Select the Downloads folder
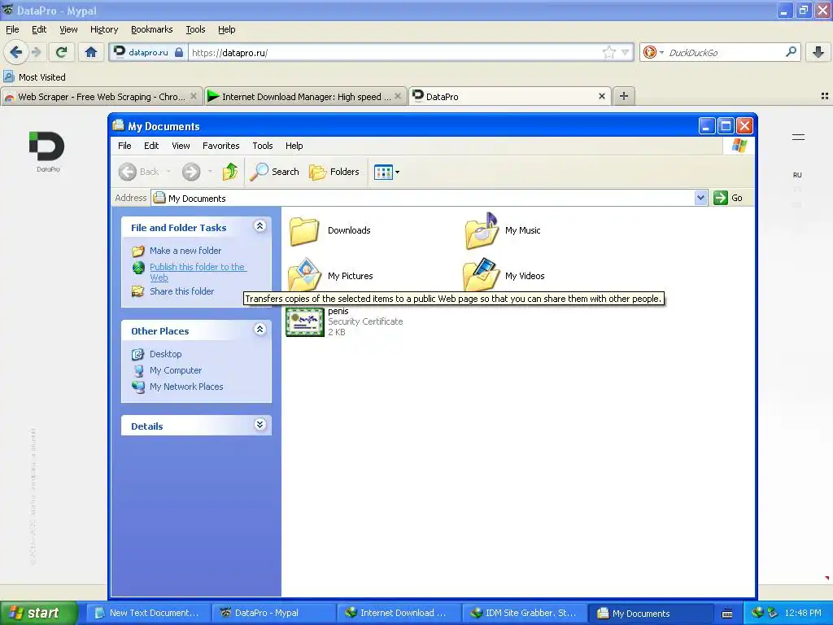 [329, 230]
